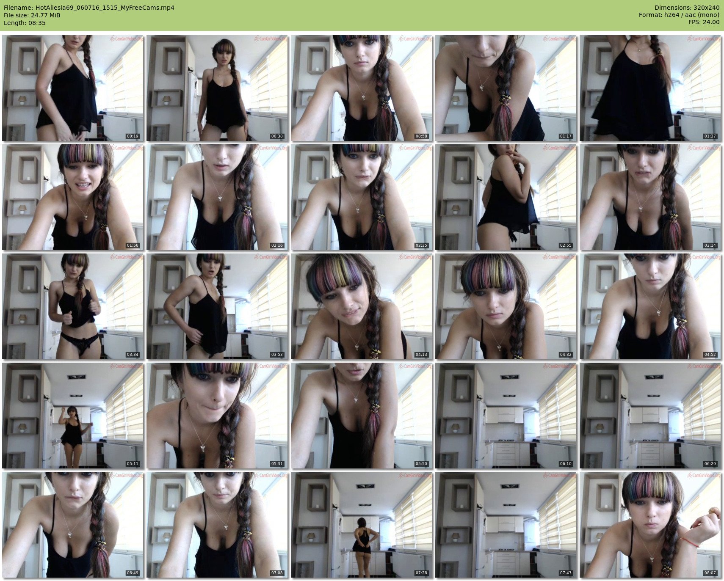
Task: Click the empty kitchen frame at 07:47
Action: click(506, 525)
